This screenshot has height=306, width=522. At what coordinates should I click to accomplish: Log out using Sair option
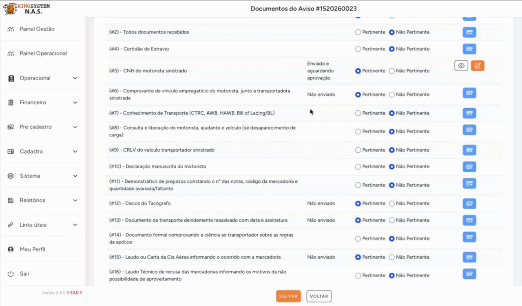pyautogui.click(x=24, y=274)
